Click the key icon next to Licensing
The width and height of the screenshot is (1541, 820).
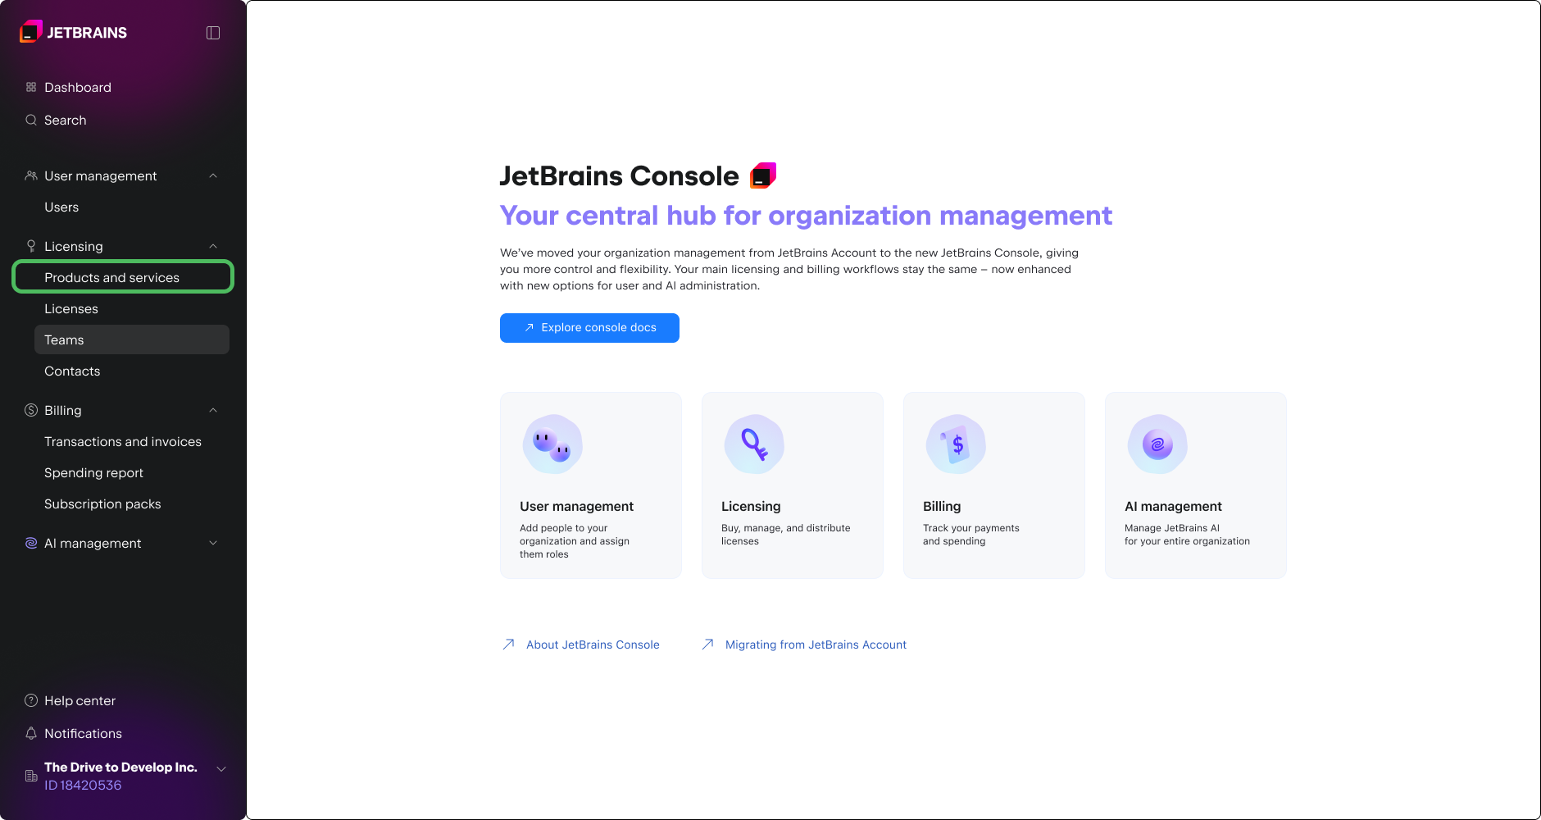click(30, 246)
